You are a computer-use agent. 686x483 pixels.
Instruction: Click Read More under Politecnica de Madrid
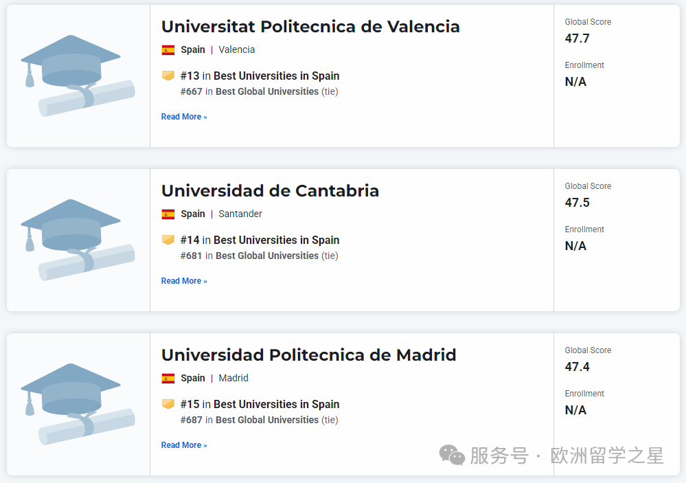[184, 445]
